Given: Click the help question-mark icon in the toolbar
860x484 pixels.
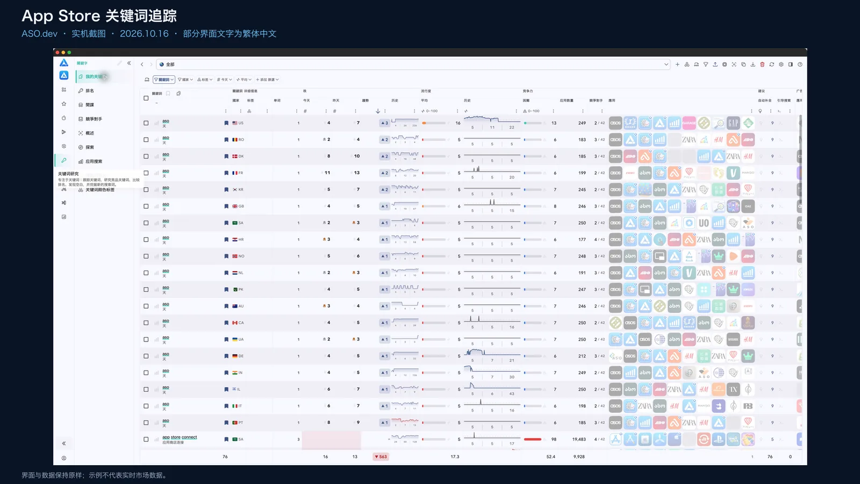Looking at the screenshot, I should [x=800, y=64].
